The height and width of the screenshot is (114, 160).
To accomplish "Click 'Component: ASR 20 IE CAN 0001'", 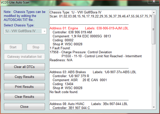I will (x=80, y=80).
